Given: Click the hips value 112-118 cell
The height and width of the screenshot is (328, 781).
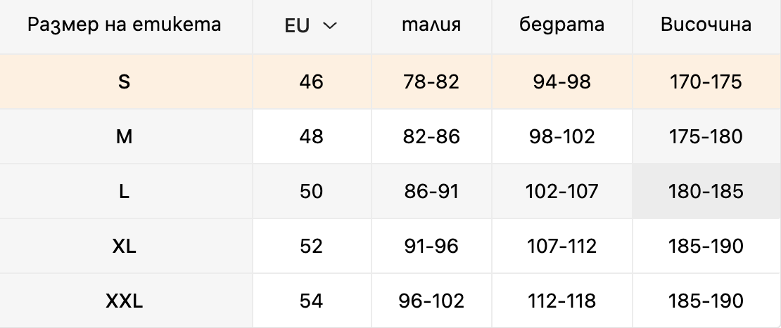Looking at the screenshot, I should [x=562, y=301].
